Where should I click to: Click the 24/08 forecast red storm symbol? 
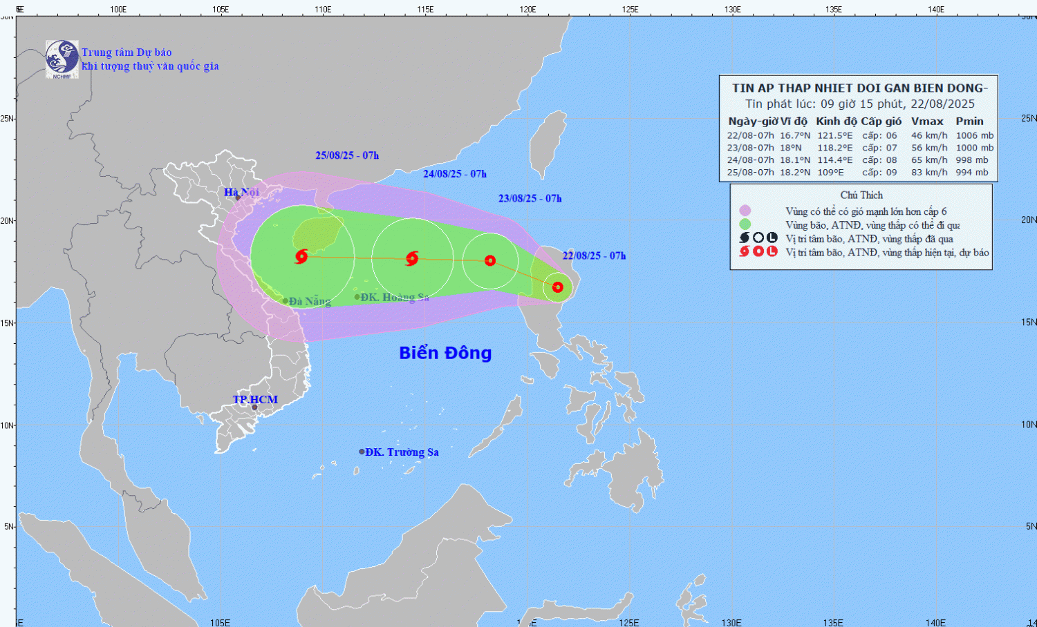pyautogui.click(x=412, y=258)
